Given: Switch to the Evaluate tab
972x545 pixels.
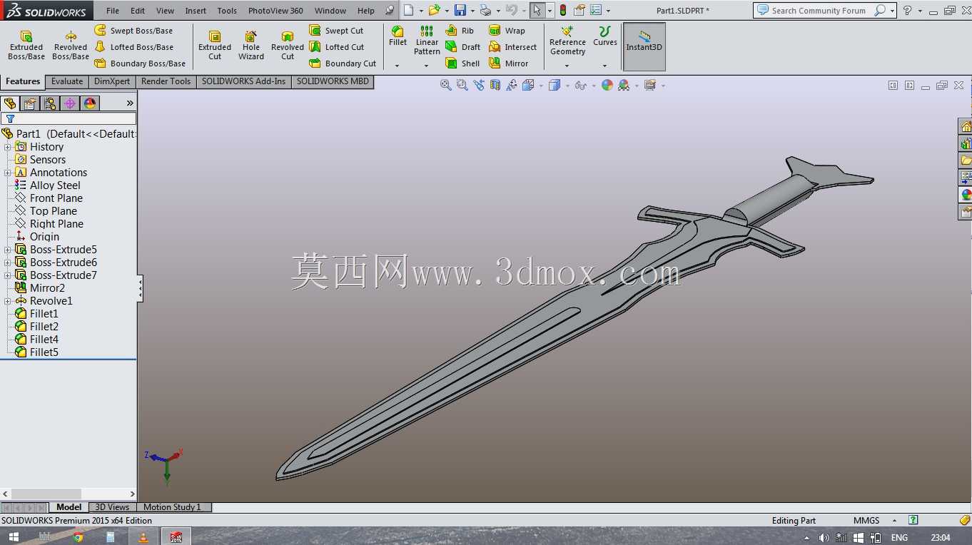Looking at the screenshot, I should tap(67, 81).
